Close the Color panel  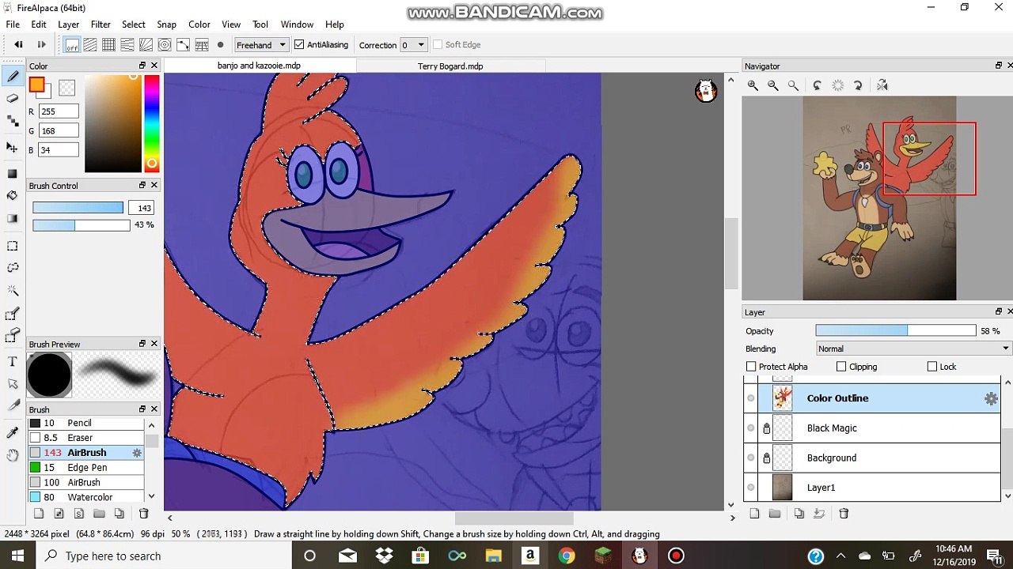[154, 66]
